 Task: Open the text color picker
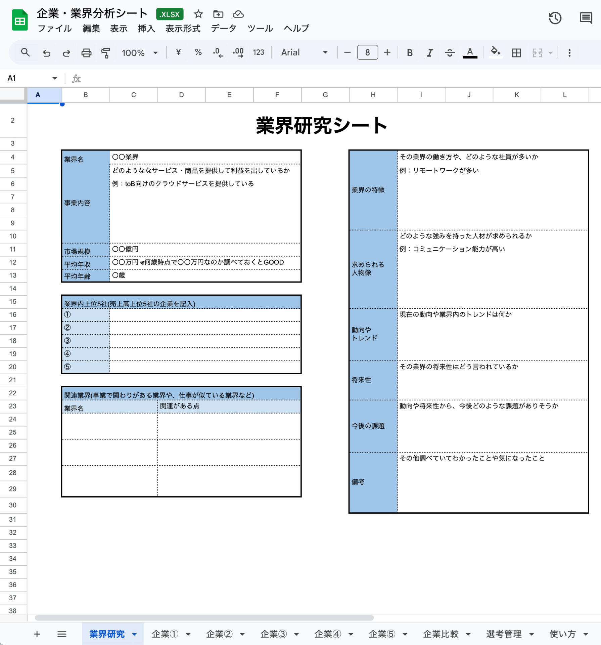tap(470, 53)
